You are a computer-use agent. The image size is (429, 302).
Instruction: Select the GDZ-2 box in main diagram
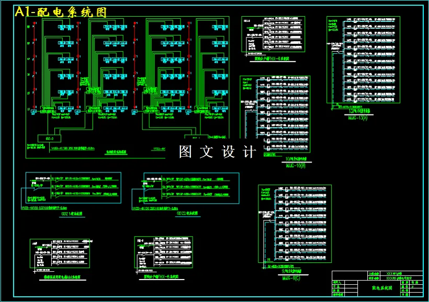pyautogui.click(x=49, y=138)
